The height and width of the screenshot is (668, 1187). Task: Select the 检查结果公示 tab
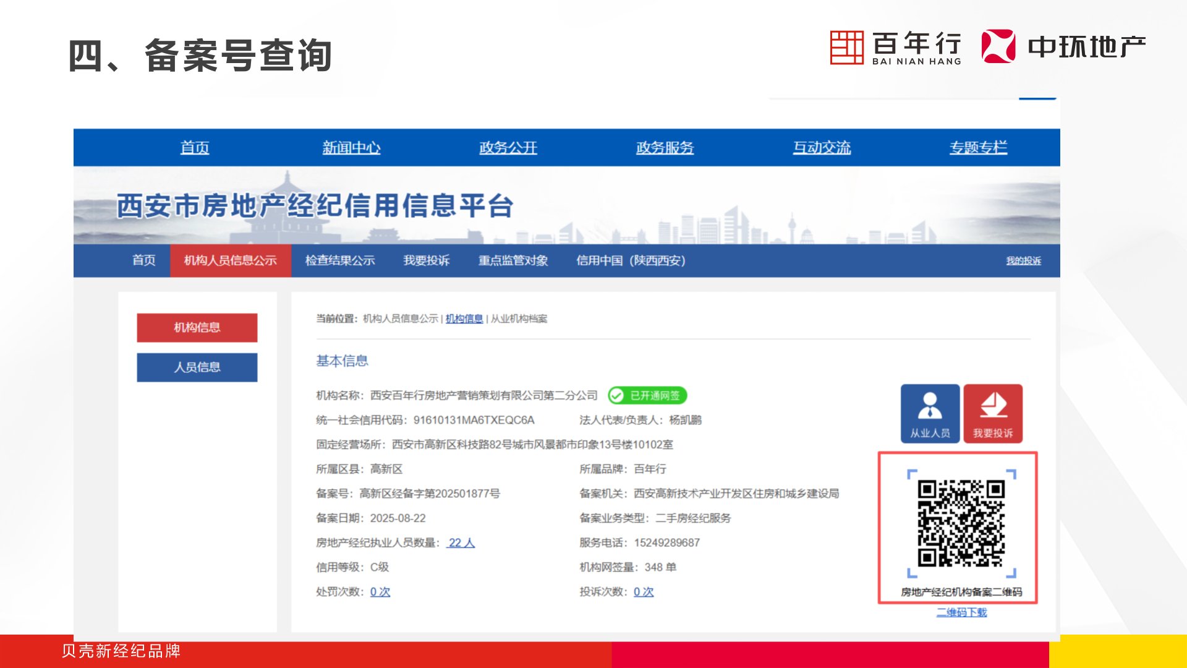pyautogui.click(x=340, y=260)
